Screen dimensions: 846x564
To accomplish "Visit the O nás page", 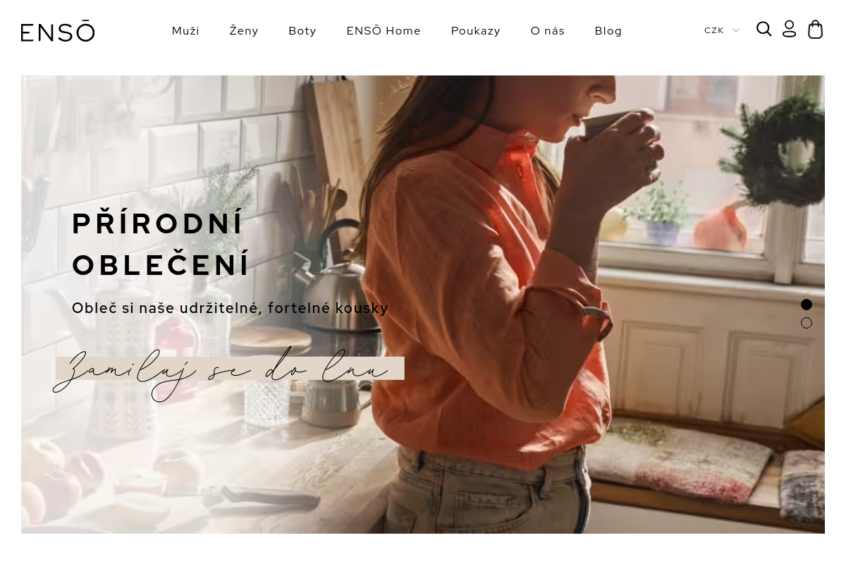I will coord(548,31).
